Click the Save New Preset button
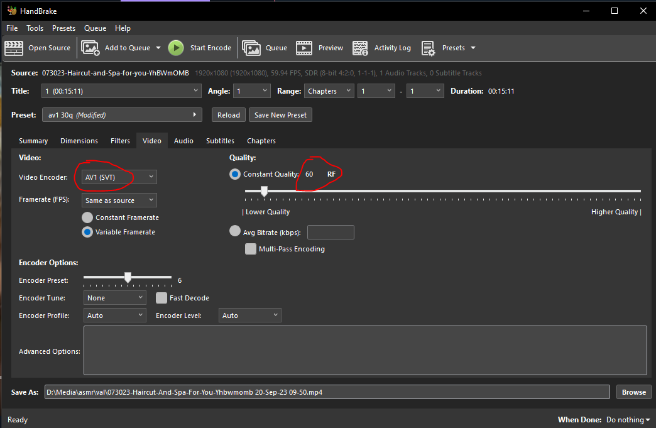This screenshot has width=656, height=428. click(280, 114)
